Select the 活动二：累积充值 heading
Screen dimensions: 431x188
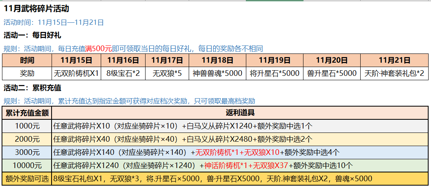[x=32, y=87]
